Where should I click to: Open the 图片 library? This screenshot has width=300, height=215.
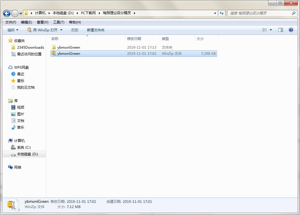pyautogui.click(x=18, y=114)
